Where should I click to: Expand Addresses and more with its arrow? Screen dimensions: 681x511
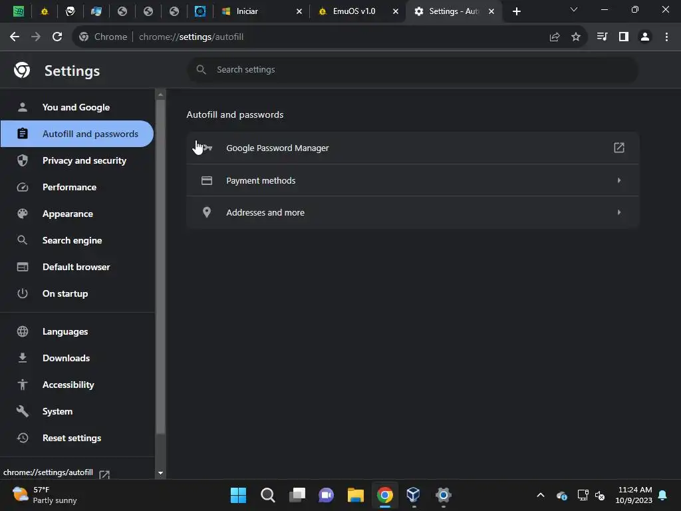pos(619,212)
